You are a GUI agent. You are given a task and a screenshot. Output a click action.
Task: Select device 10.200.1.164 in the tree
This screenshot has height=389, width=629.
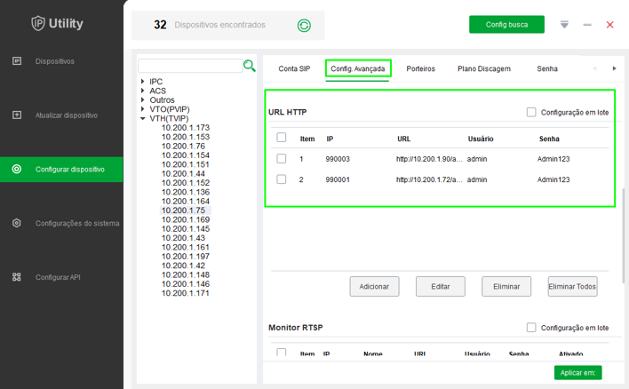186,202
